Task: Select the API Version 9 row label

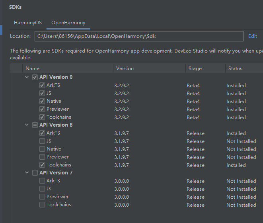Action: [56, 77]
